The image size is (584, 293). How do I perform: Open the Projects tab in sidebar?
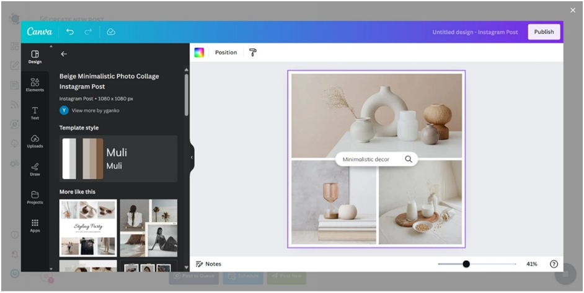pos(35,198)
